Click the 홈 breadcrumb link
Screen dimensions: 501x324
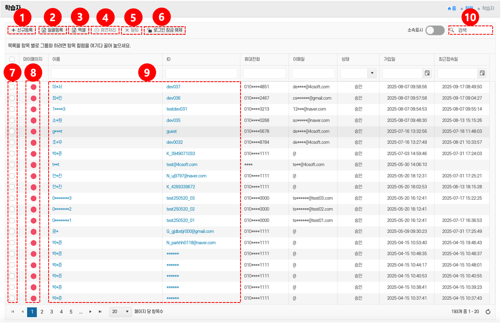point(452,8)
